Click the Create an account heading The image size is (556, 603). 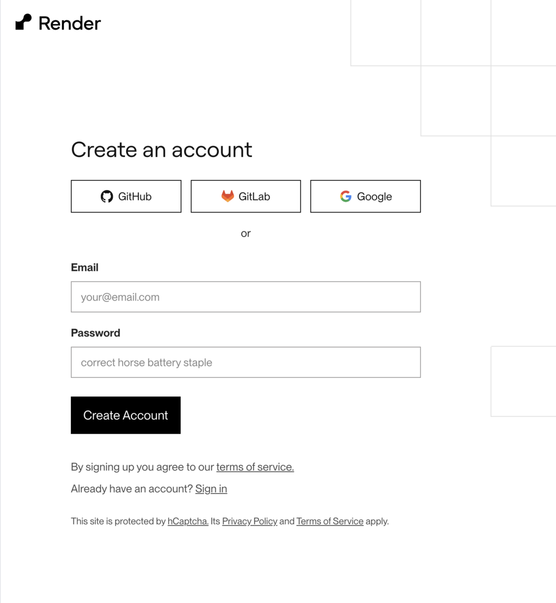161,150
